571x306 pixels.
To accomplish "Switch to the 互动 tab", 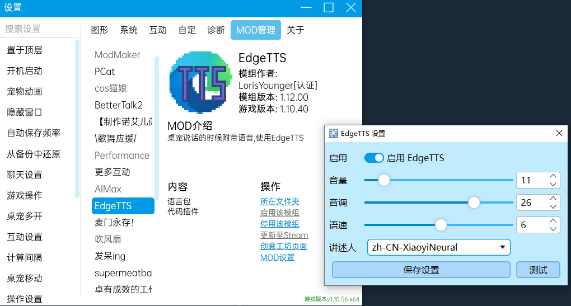I will 158,30.
